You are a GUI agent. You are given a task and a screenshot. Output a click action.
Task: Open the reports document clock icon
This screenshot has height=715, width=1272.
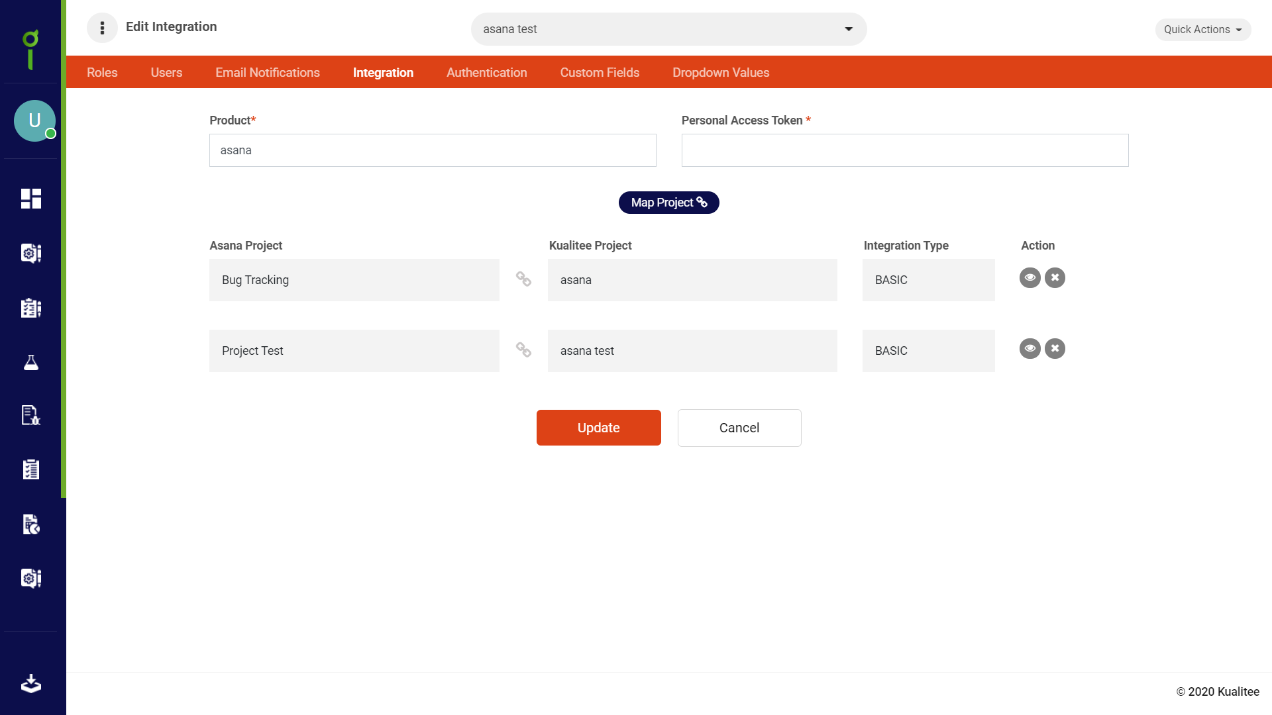point(31,524)
